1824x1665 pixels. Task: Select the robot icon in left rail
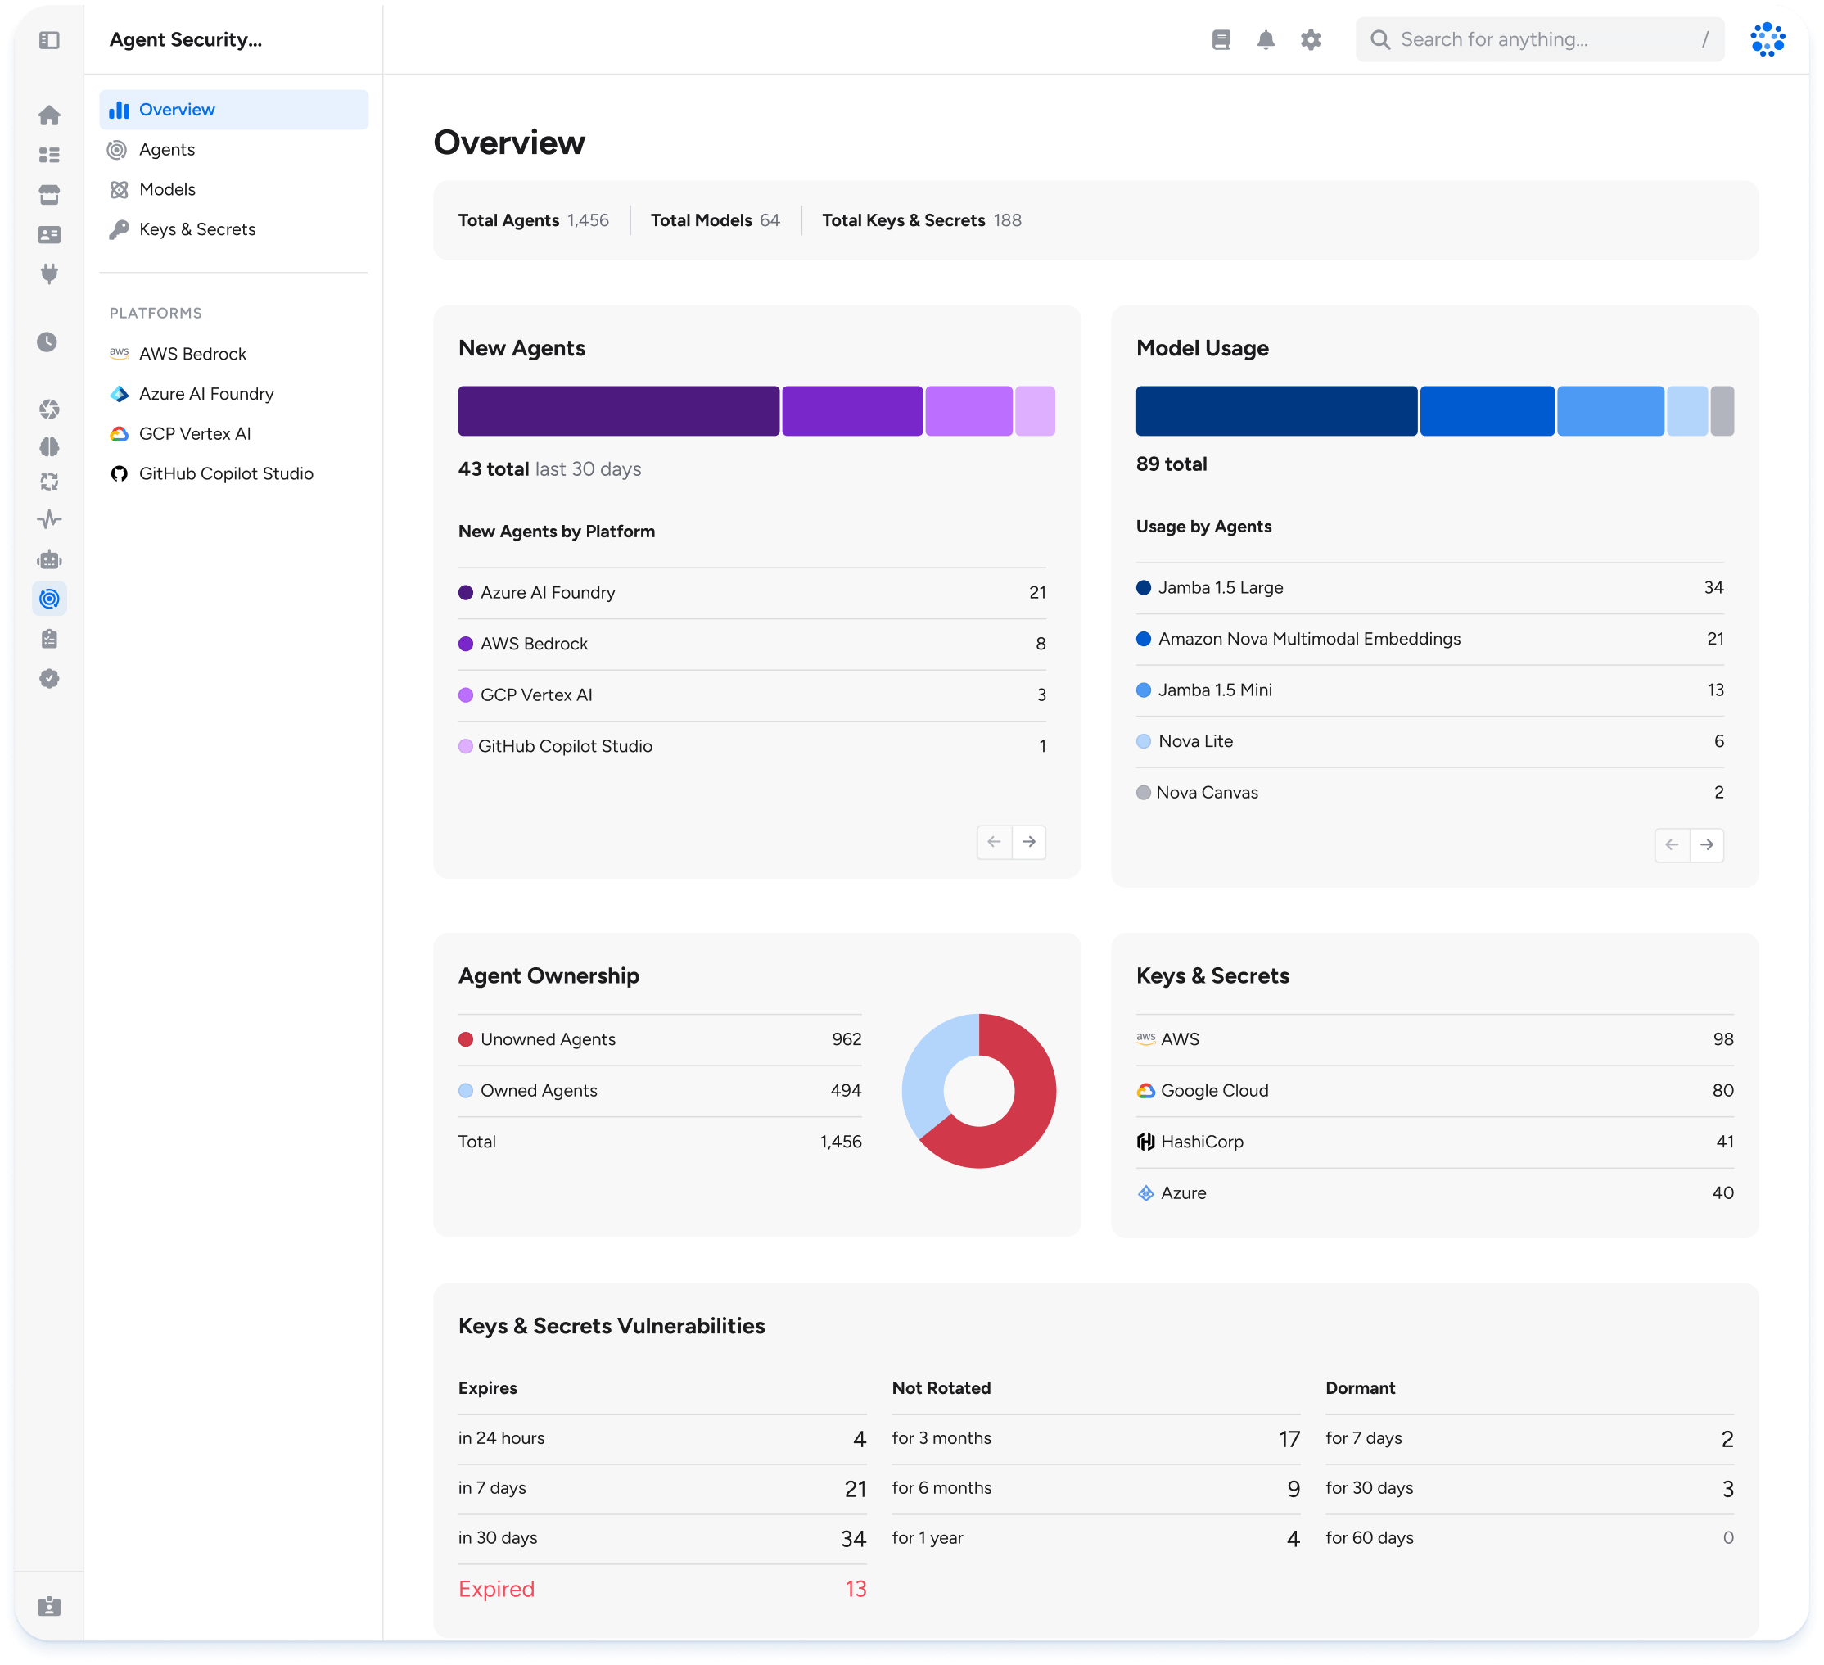50,559
